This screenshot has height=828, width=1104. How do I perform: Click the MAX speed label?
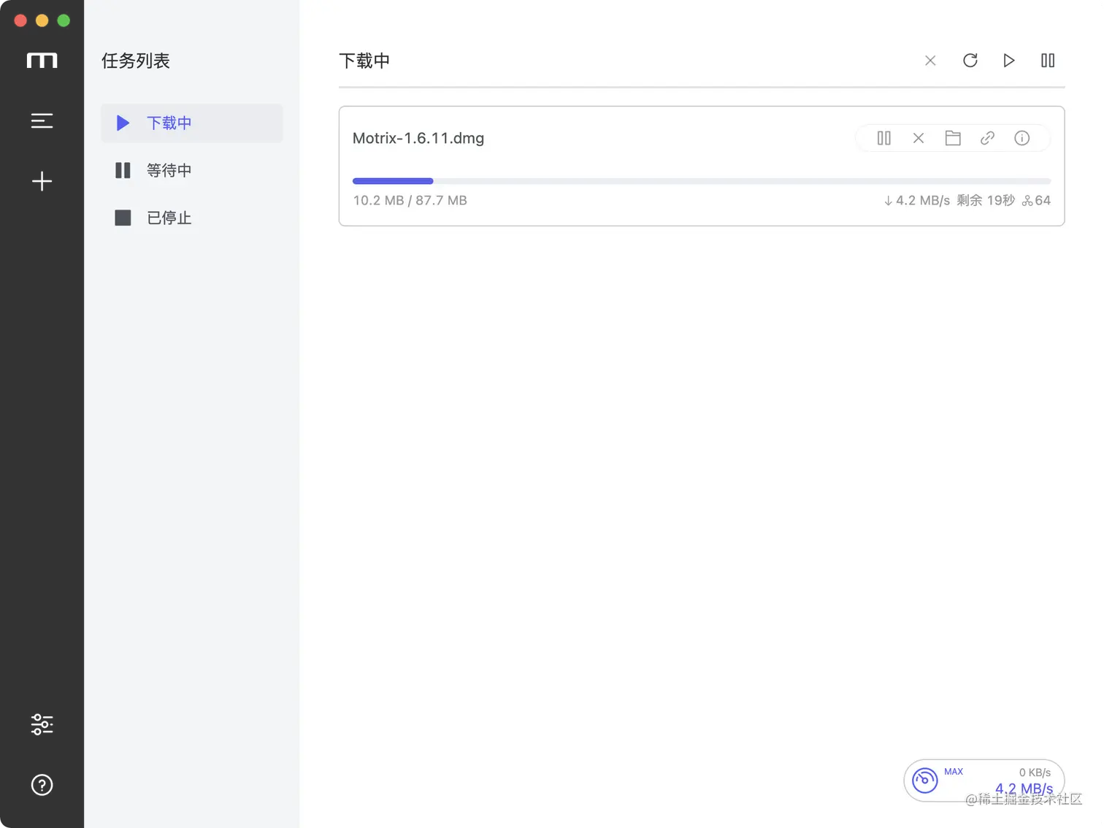click(954, 772)
